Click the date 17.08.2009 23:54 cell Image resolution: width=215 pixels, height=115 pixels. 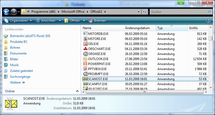pyautogui.click(x=136, y=59)
